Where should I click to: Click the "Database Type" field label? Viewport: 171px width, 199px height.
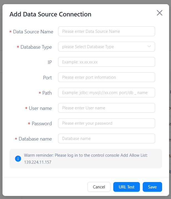point(36,47)
